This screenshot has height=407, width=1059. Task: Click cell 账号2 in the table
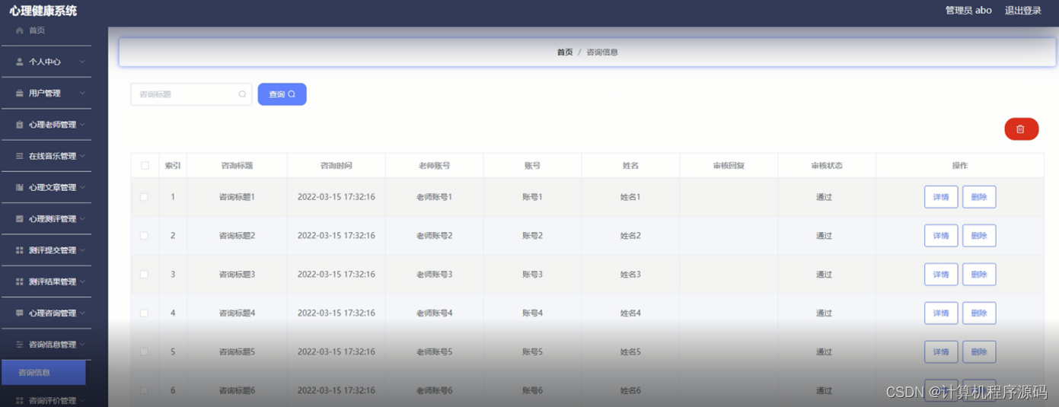coord(532,236)
